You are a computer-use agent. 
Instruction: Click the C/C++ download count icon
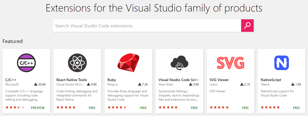pos(36,84)
